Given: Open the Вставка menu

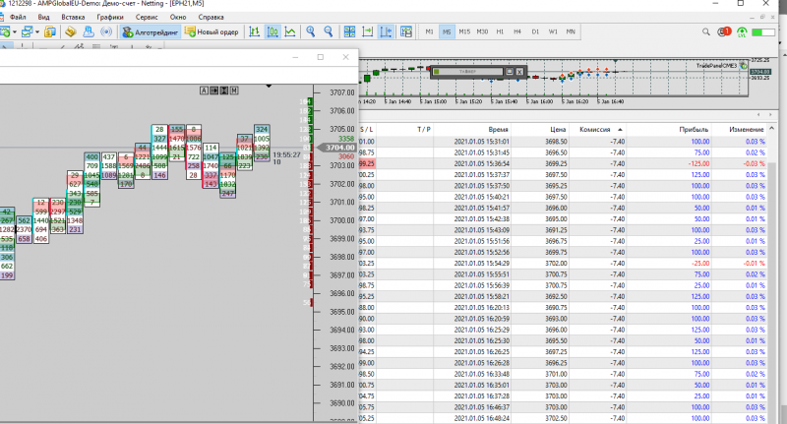Looking at the screenshot, I should [73, 17].
